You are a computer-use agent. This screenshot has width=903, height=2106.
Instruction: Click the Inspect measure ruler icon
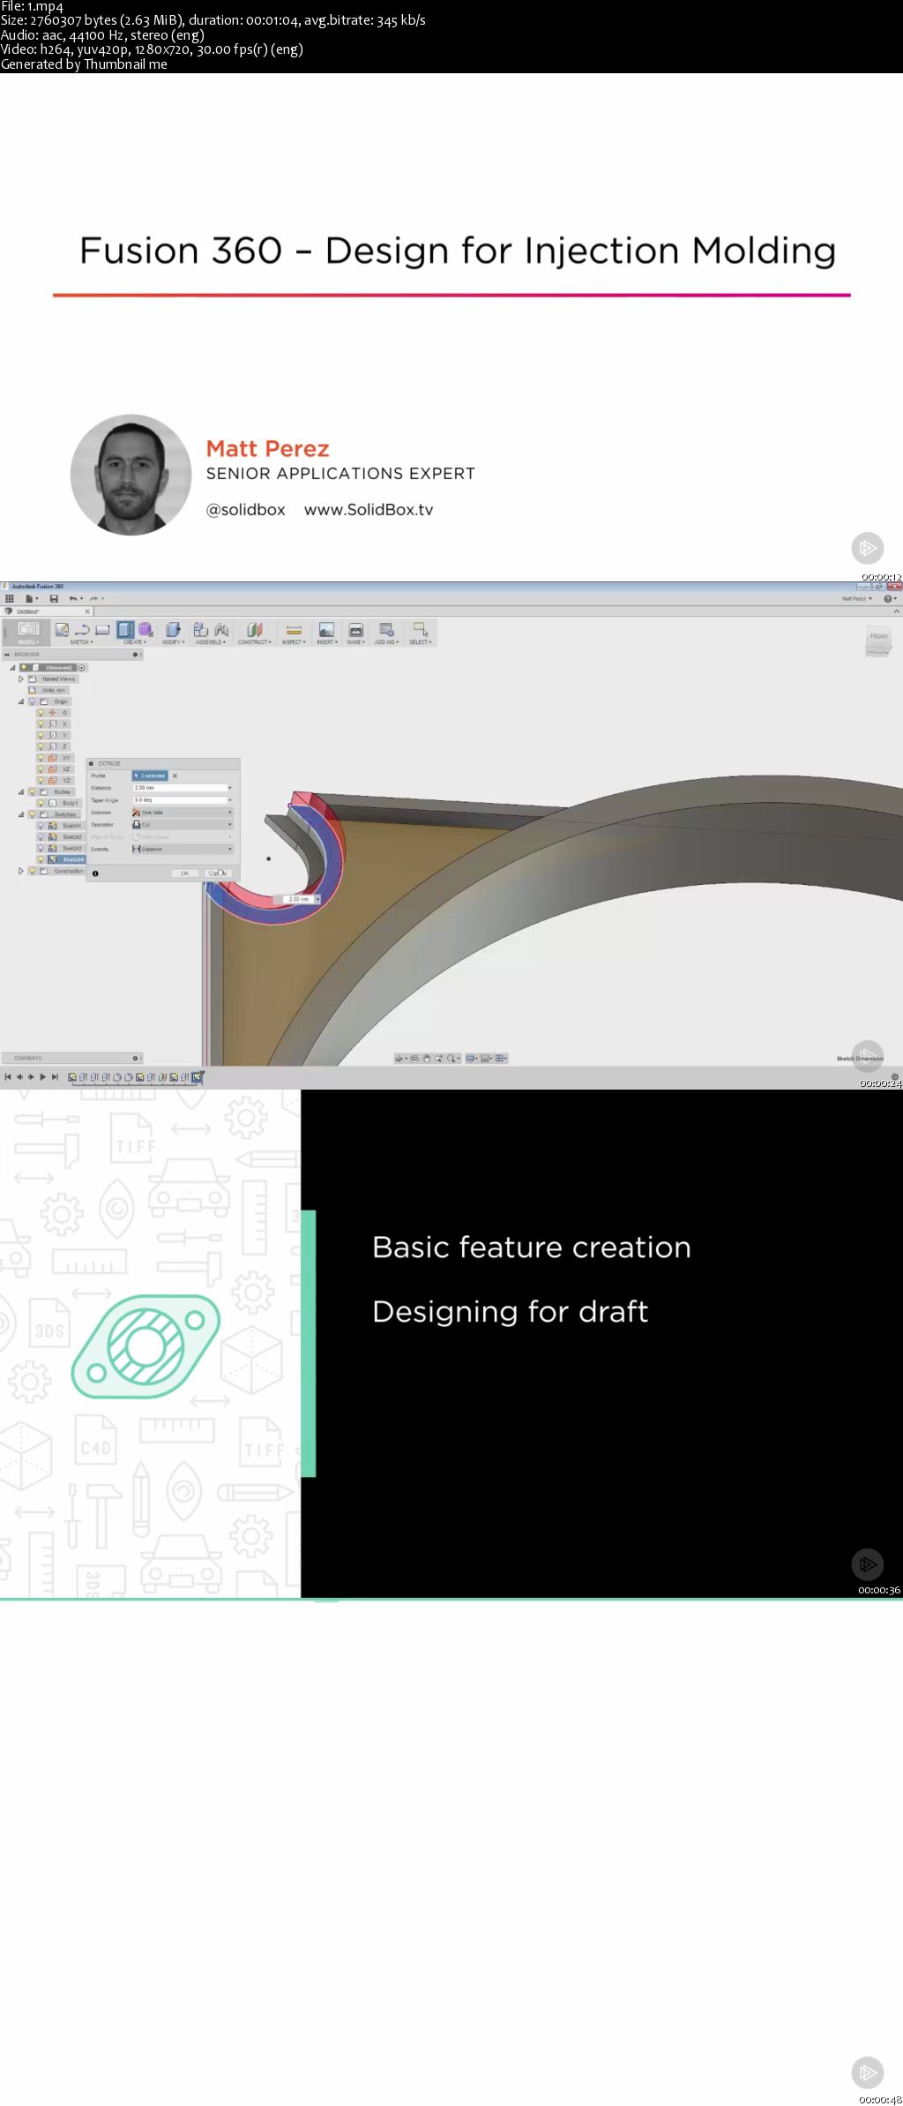pyautogui.click(x=295, y=629)
